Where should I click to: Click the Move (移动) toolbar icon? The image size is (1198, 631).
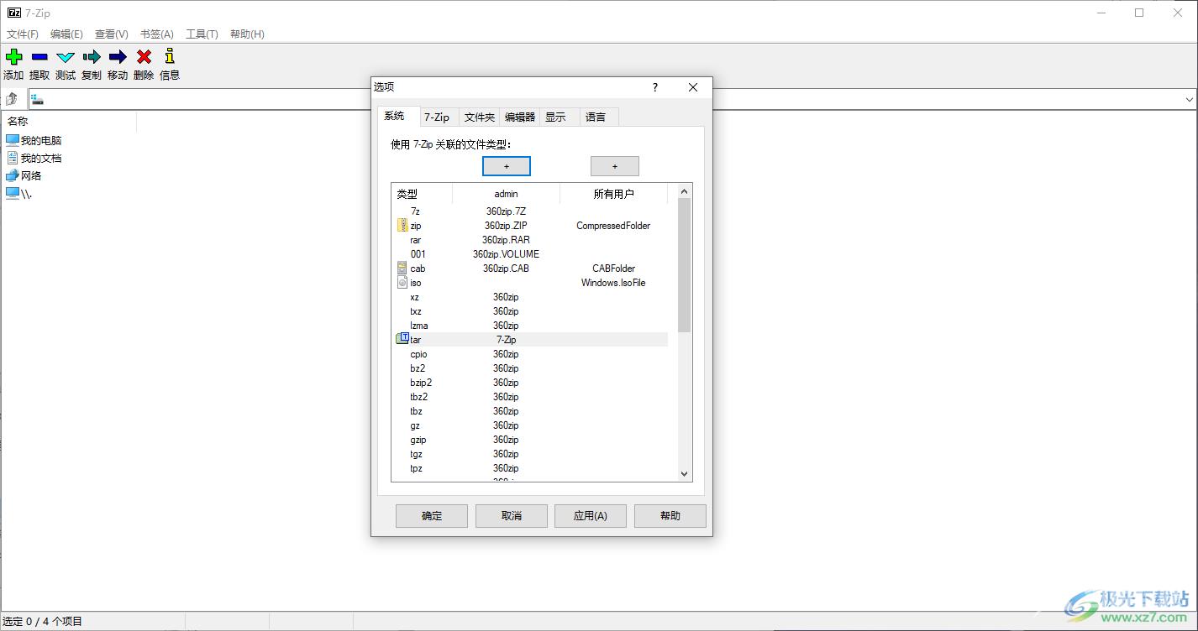point(118,57)
